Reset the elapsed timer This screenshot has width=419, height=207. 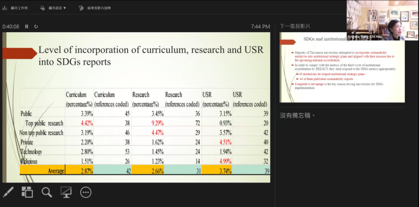coord(36,26)
